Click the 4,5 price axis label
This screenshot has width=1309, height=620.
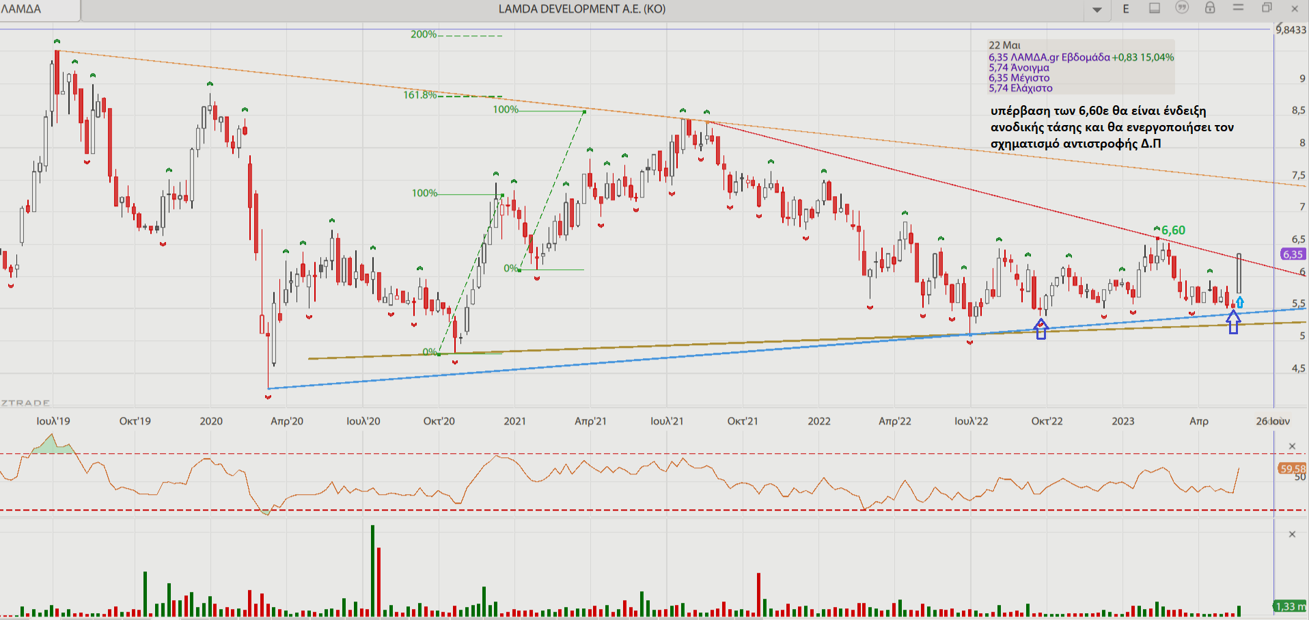coord(1298,368)
